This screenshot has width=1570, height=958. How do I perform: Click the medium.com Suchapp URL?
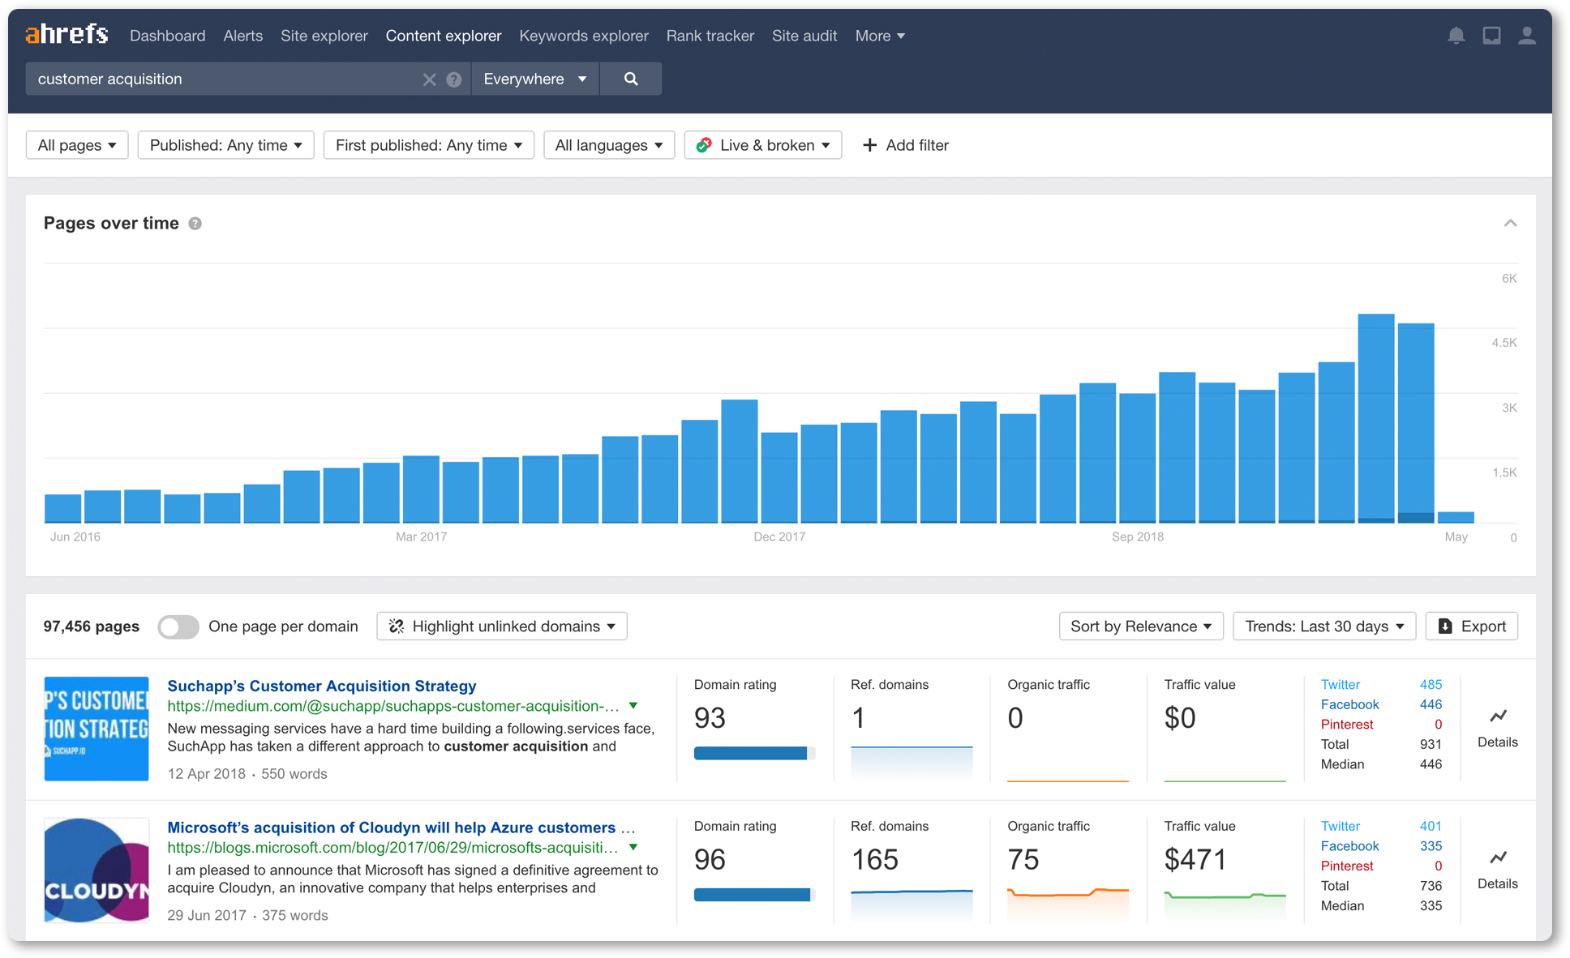(x=393, y=706)
